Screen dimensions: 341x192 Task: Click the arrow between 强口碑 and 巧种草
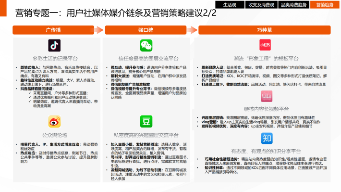(x=192, y=30)
